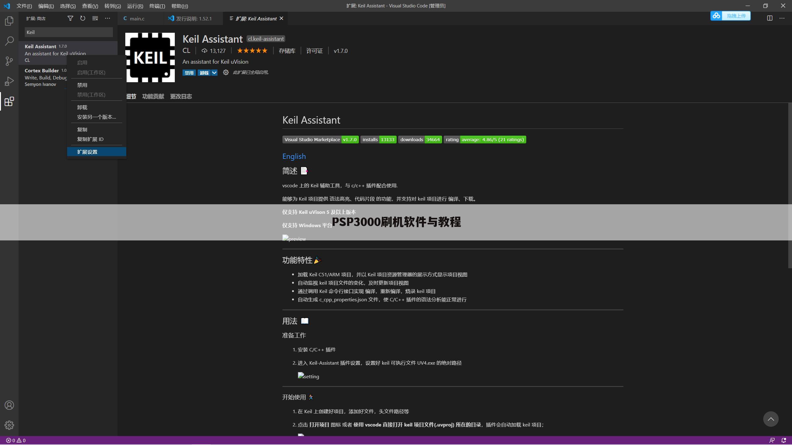Click the five-star rating
Image resolution: width=792 pixels, height=445 pixels.
tap(252, 51)
